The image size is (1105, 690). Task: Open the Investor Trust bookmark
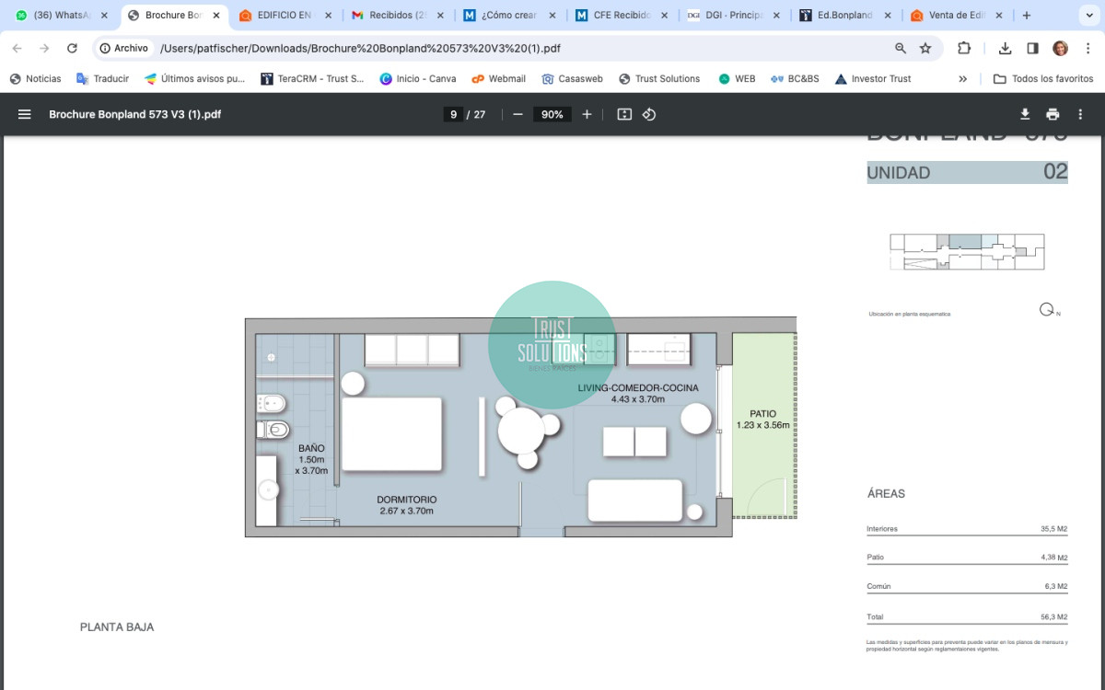point(873,79)
